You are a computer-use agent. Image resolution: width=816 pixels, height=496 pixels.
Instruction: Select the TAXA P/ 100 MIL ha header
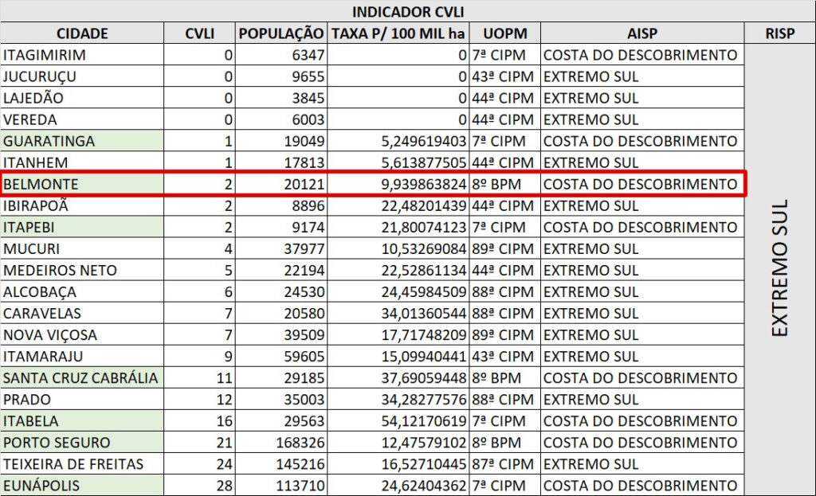coord(398,33)
